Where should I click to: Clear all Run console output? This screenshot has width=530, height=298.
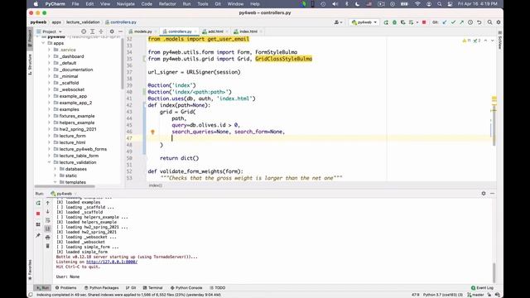[x=48, y=246]
